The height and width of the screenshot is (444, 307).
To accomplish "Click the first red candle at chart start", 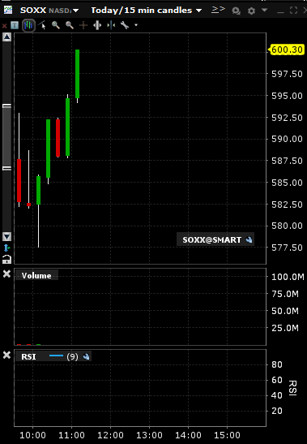I will pyautogui.click(x=19, y=180).
